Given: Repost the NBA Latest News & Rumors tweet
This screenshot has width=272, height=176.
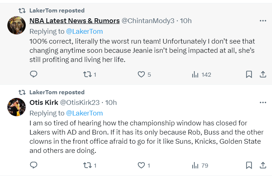Looking at the screenshot, I should pyautogui.click(x=87, y=74).
